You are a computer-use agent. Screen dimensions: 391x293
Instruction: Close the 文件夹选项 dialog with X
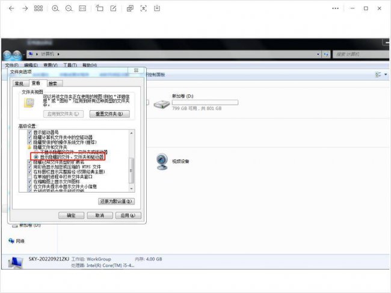click(x=136, y=70)
